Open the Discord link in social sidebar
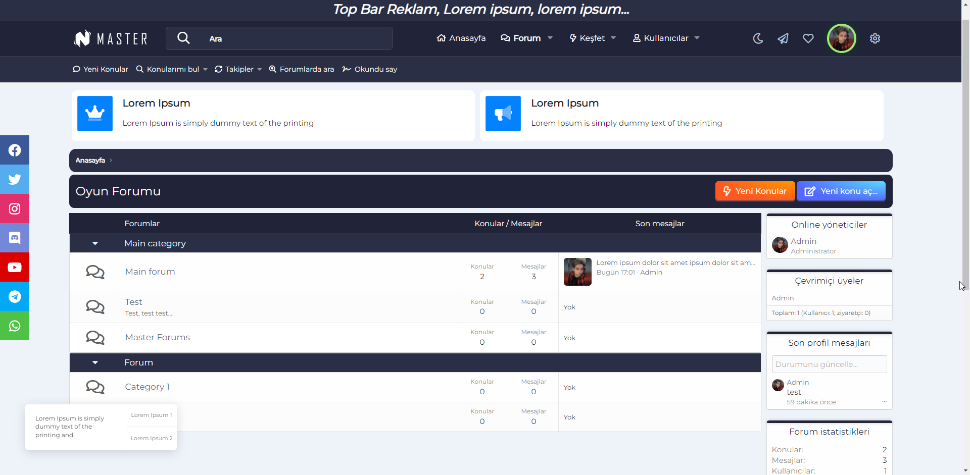 point(15,238)
